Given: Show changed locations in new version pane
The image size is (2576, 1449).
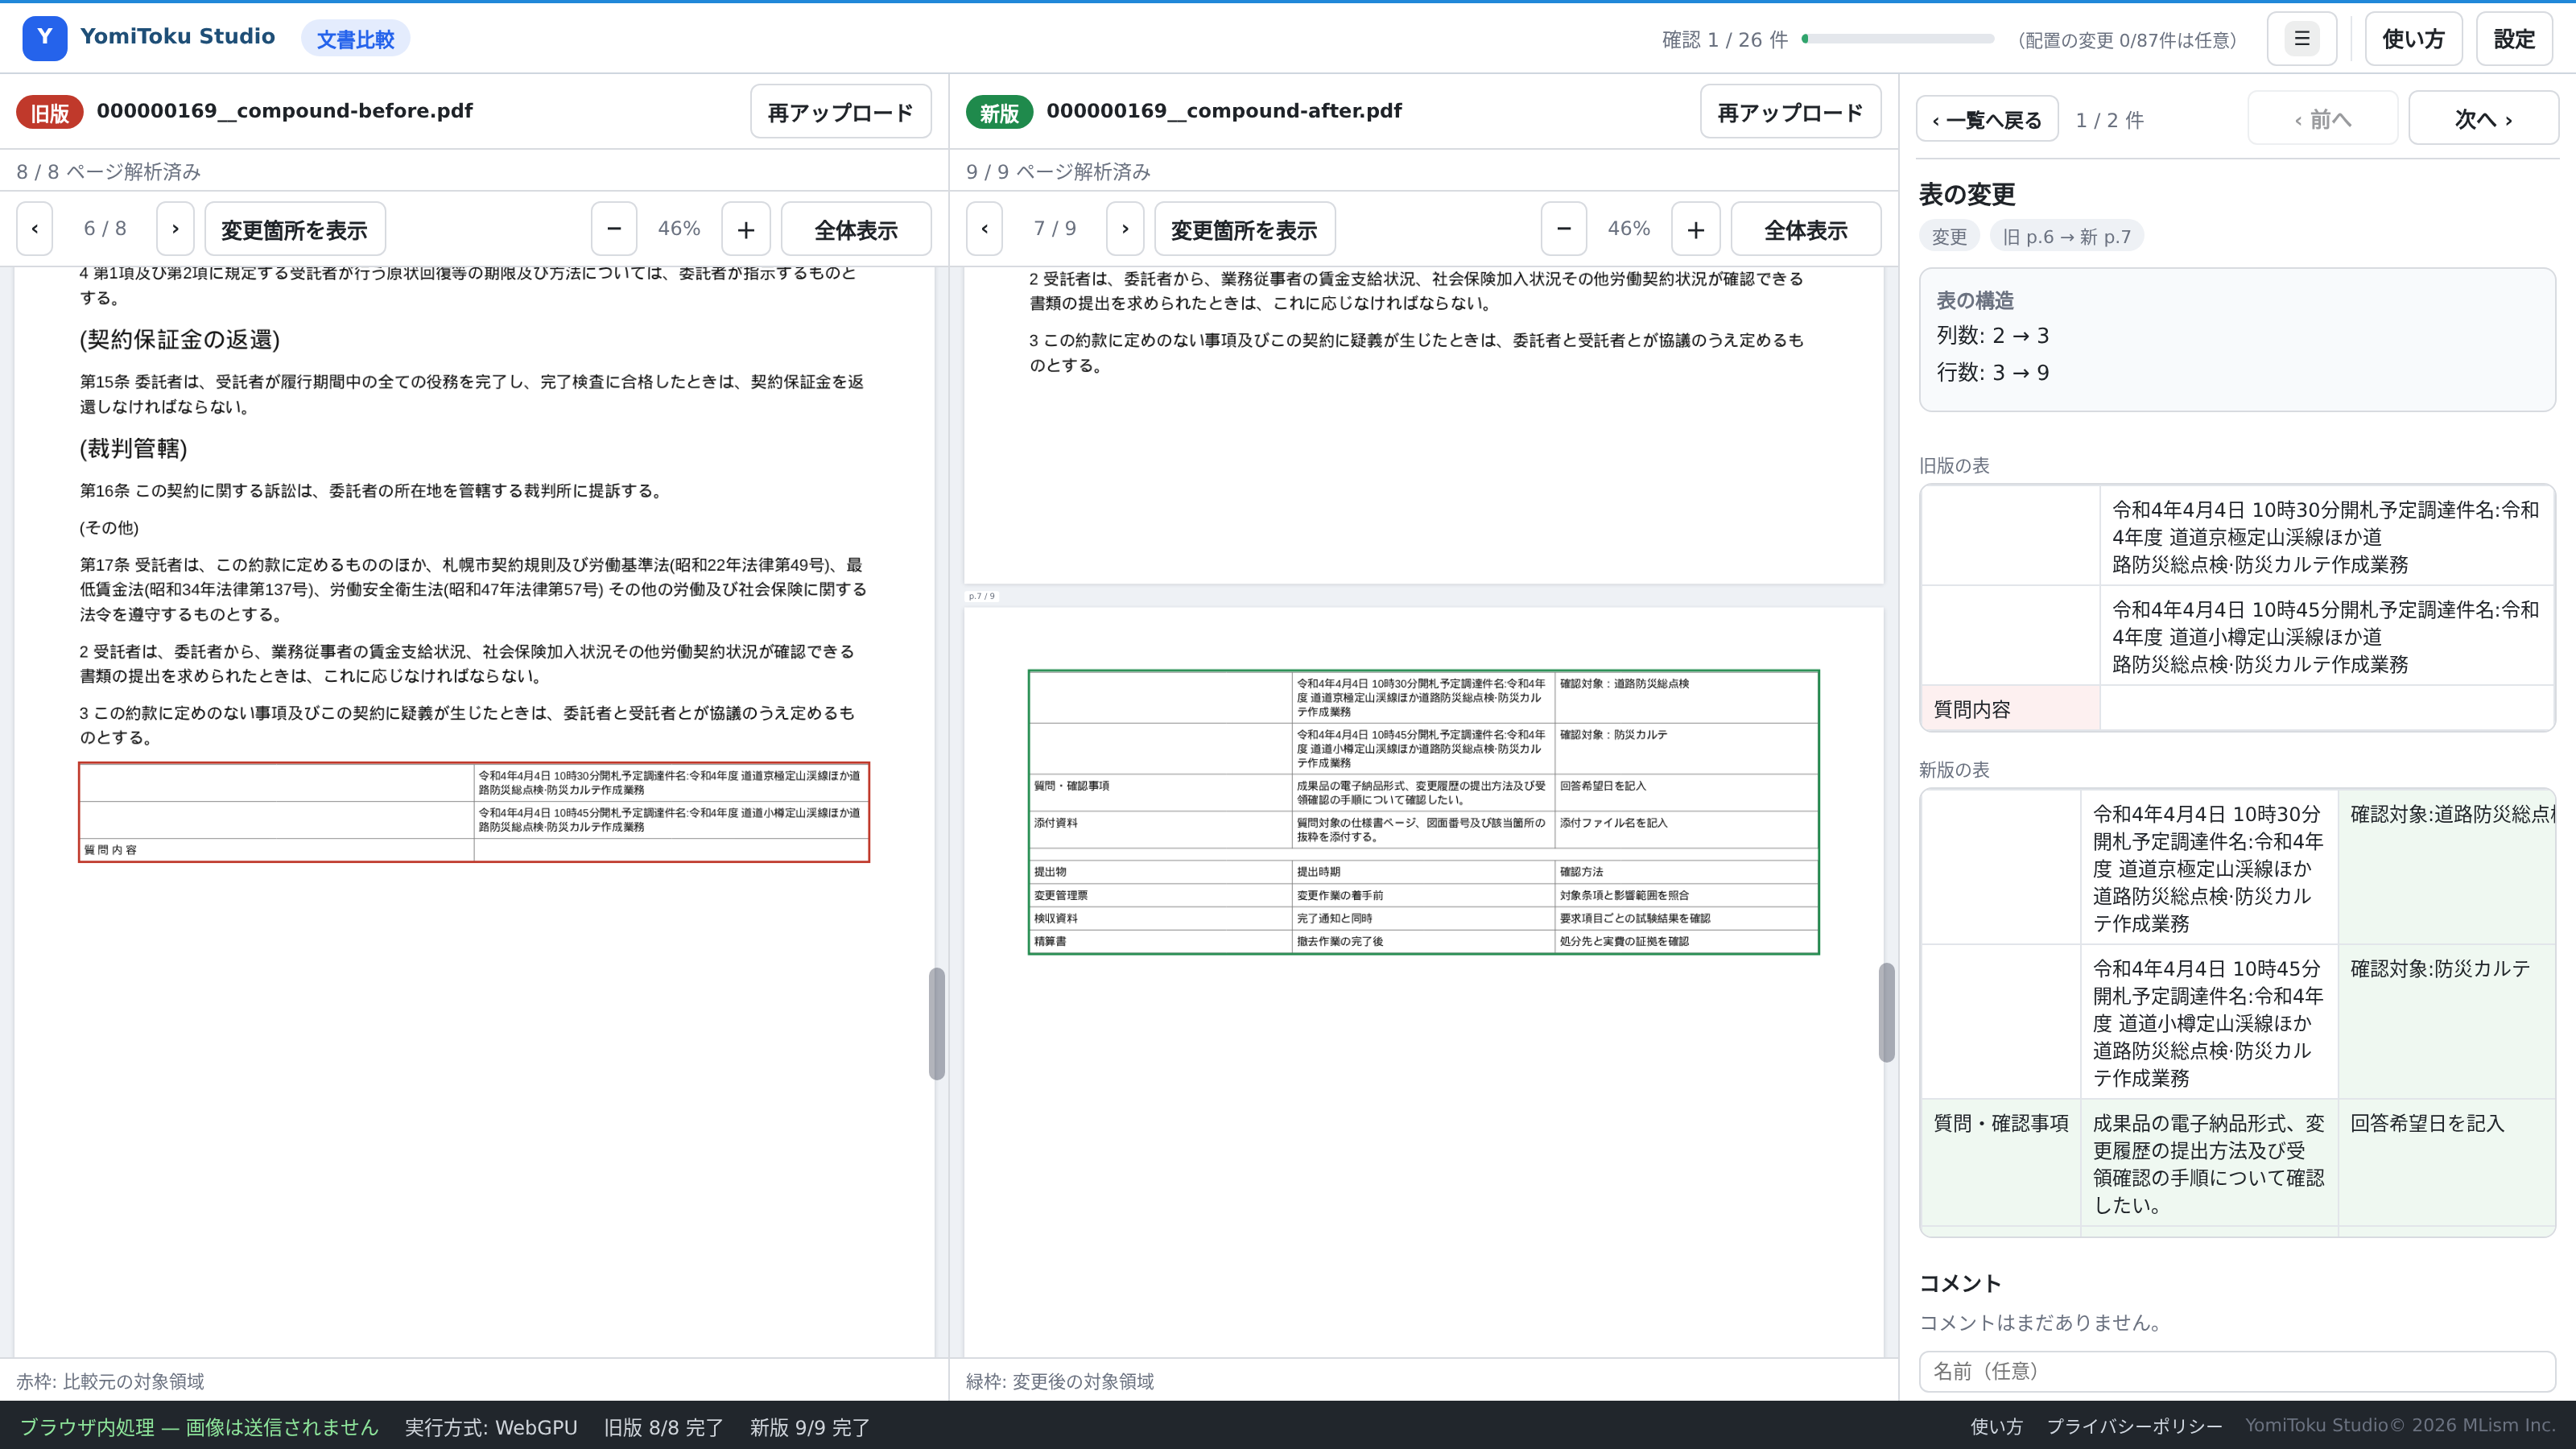Looking at the screenshot, I should 1245,229.
